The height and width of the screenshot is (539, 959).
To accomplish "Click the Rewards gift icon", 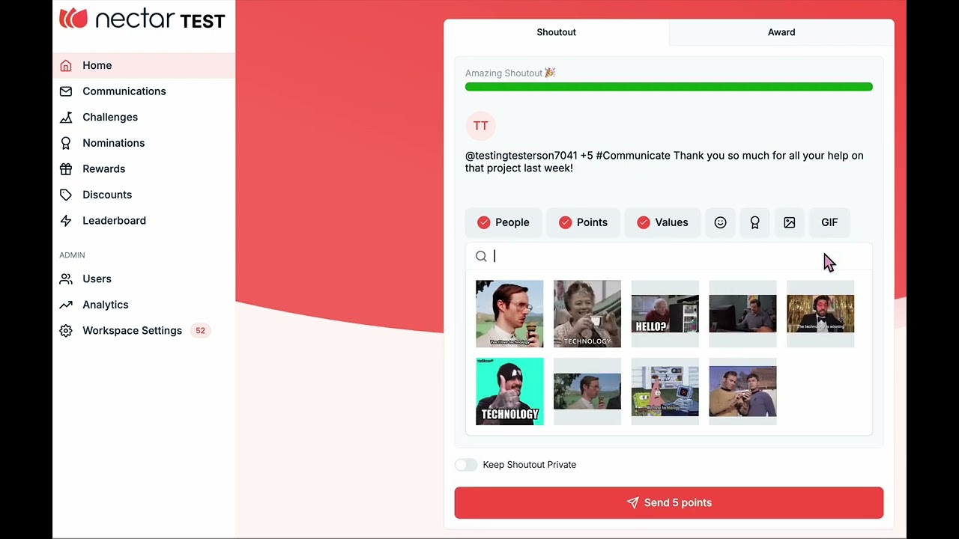I will pyautogui.click(x=66, y=169).
